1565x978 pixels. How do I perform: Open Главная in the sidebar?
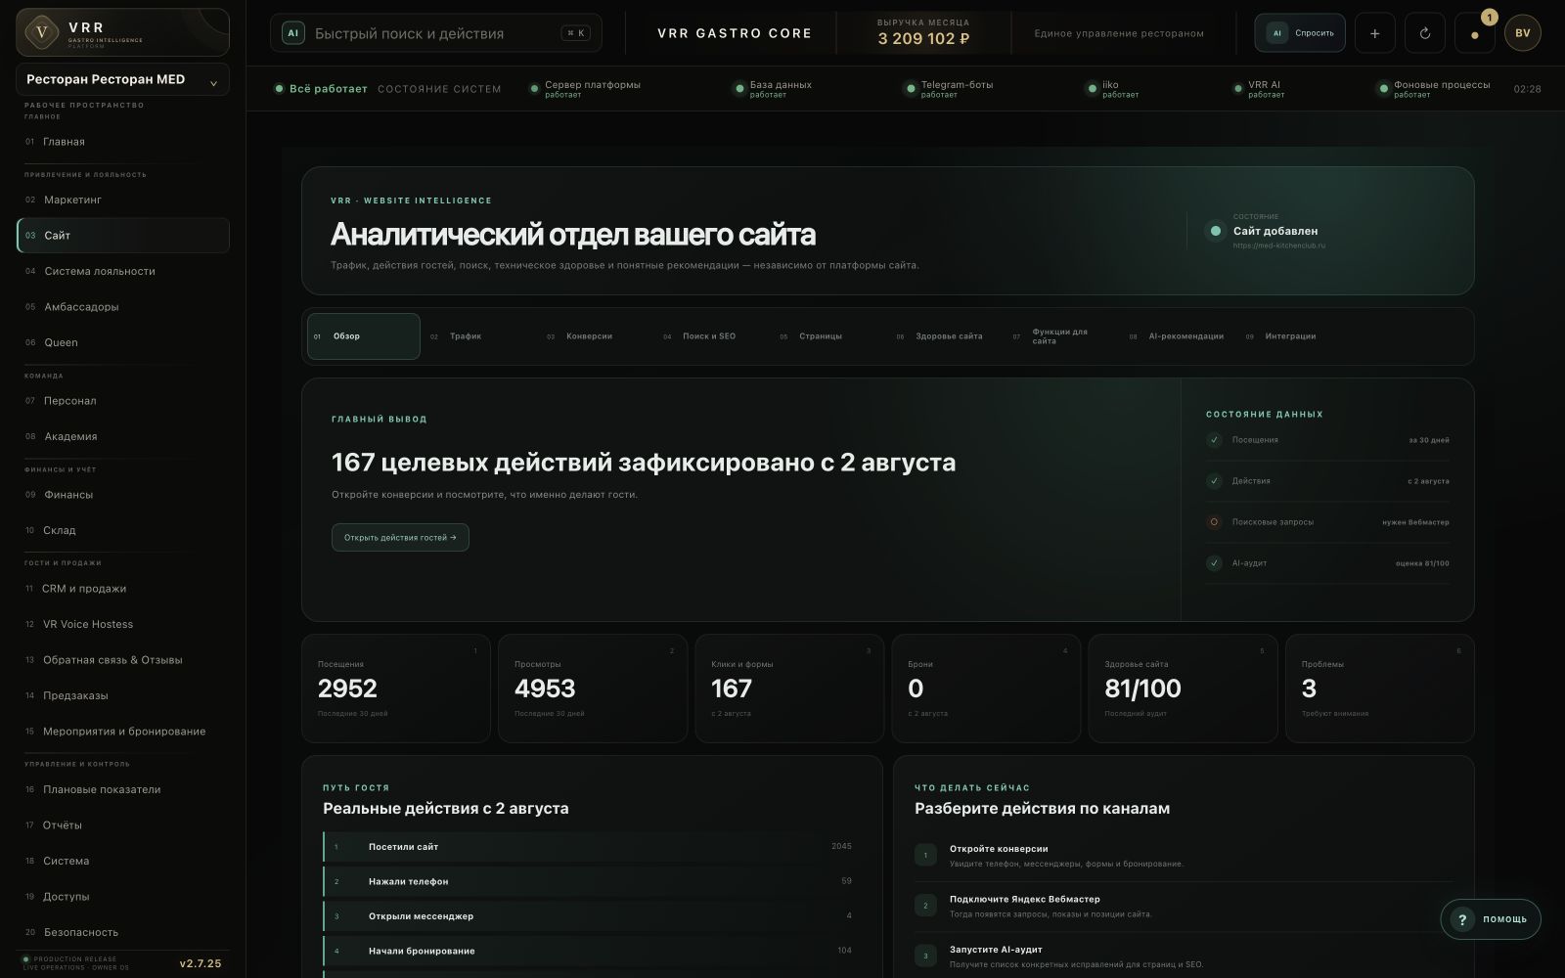pyautogui.click(x=122, y=142)
